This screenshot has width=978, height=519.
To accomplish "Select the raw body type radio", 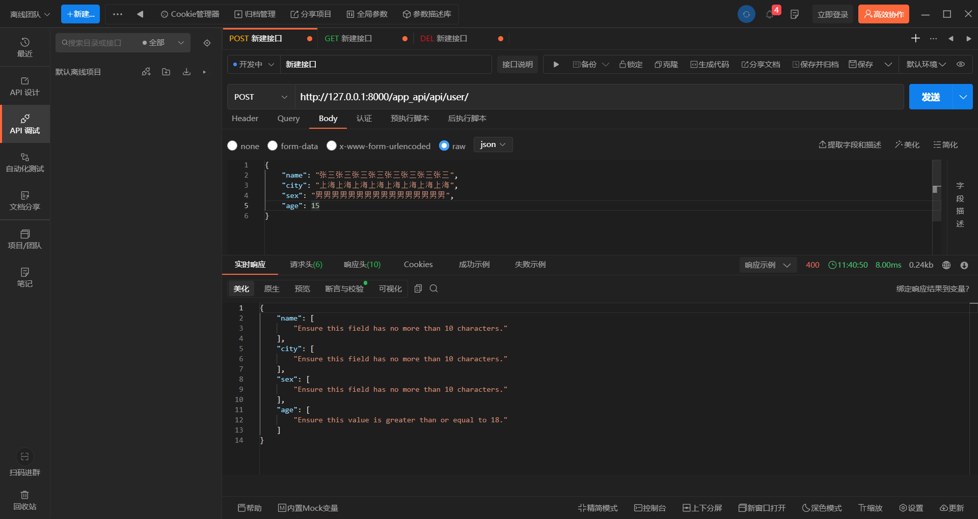I will [444, 146].
